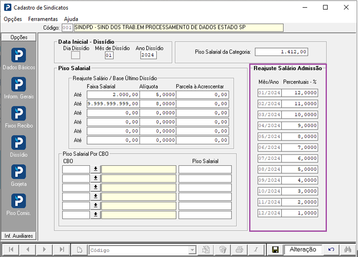This screenshot has width=358, height=257.
Task: Click the percentage field for 11/2024
Action: pyautogui.click(x=300, y=202)
